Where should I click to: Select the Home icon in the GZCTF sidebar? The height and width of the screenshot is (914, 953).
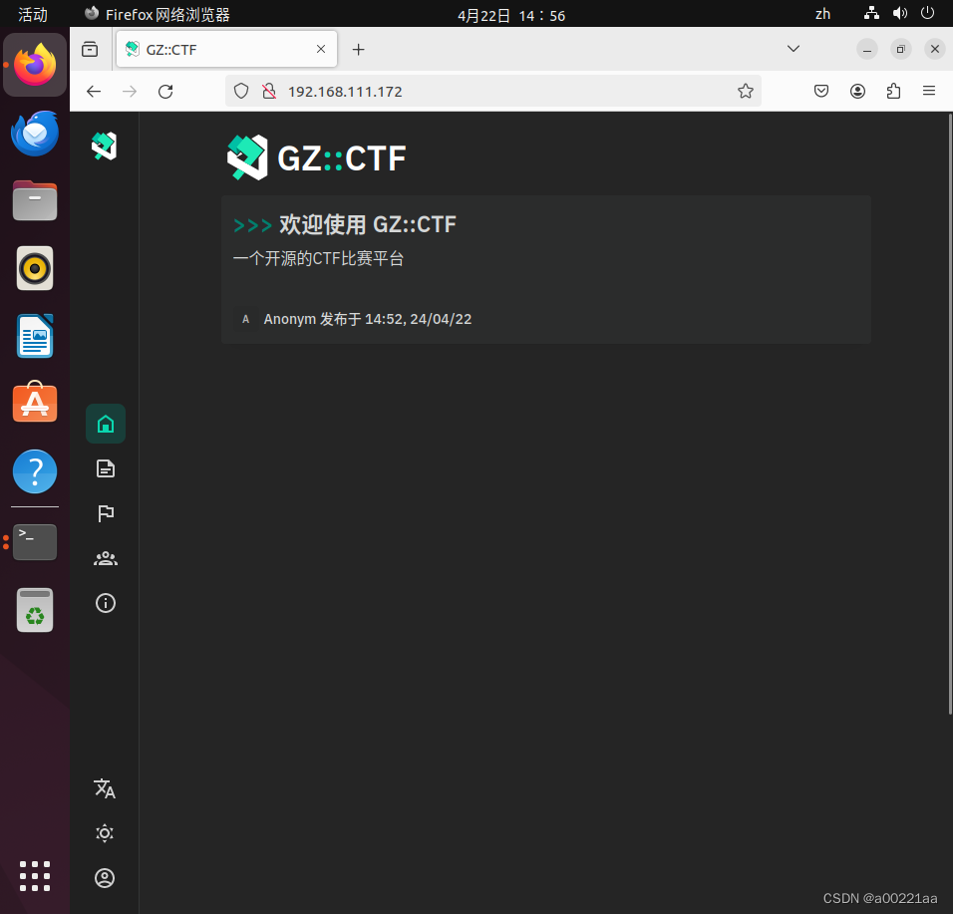point(105,423)
